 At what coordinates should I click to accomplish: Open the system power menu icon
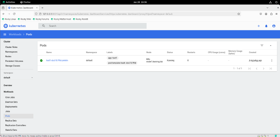click(x=276, y=2)
